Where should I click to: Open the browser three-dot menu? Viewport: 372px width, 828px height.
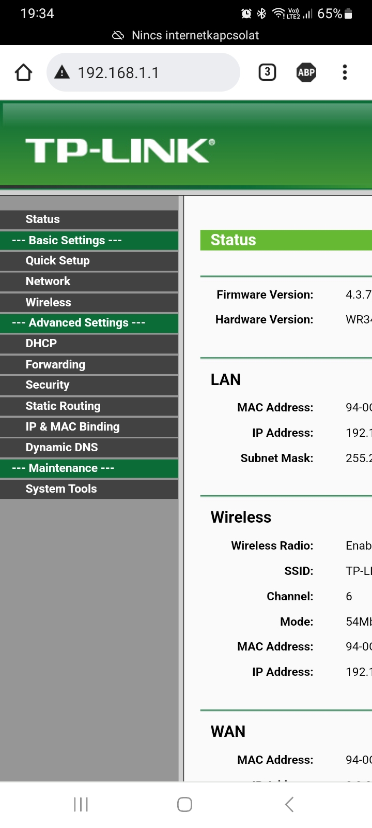345,72
